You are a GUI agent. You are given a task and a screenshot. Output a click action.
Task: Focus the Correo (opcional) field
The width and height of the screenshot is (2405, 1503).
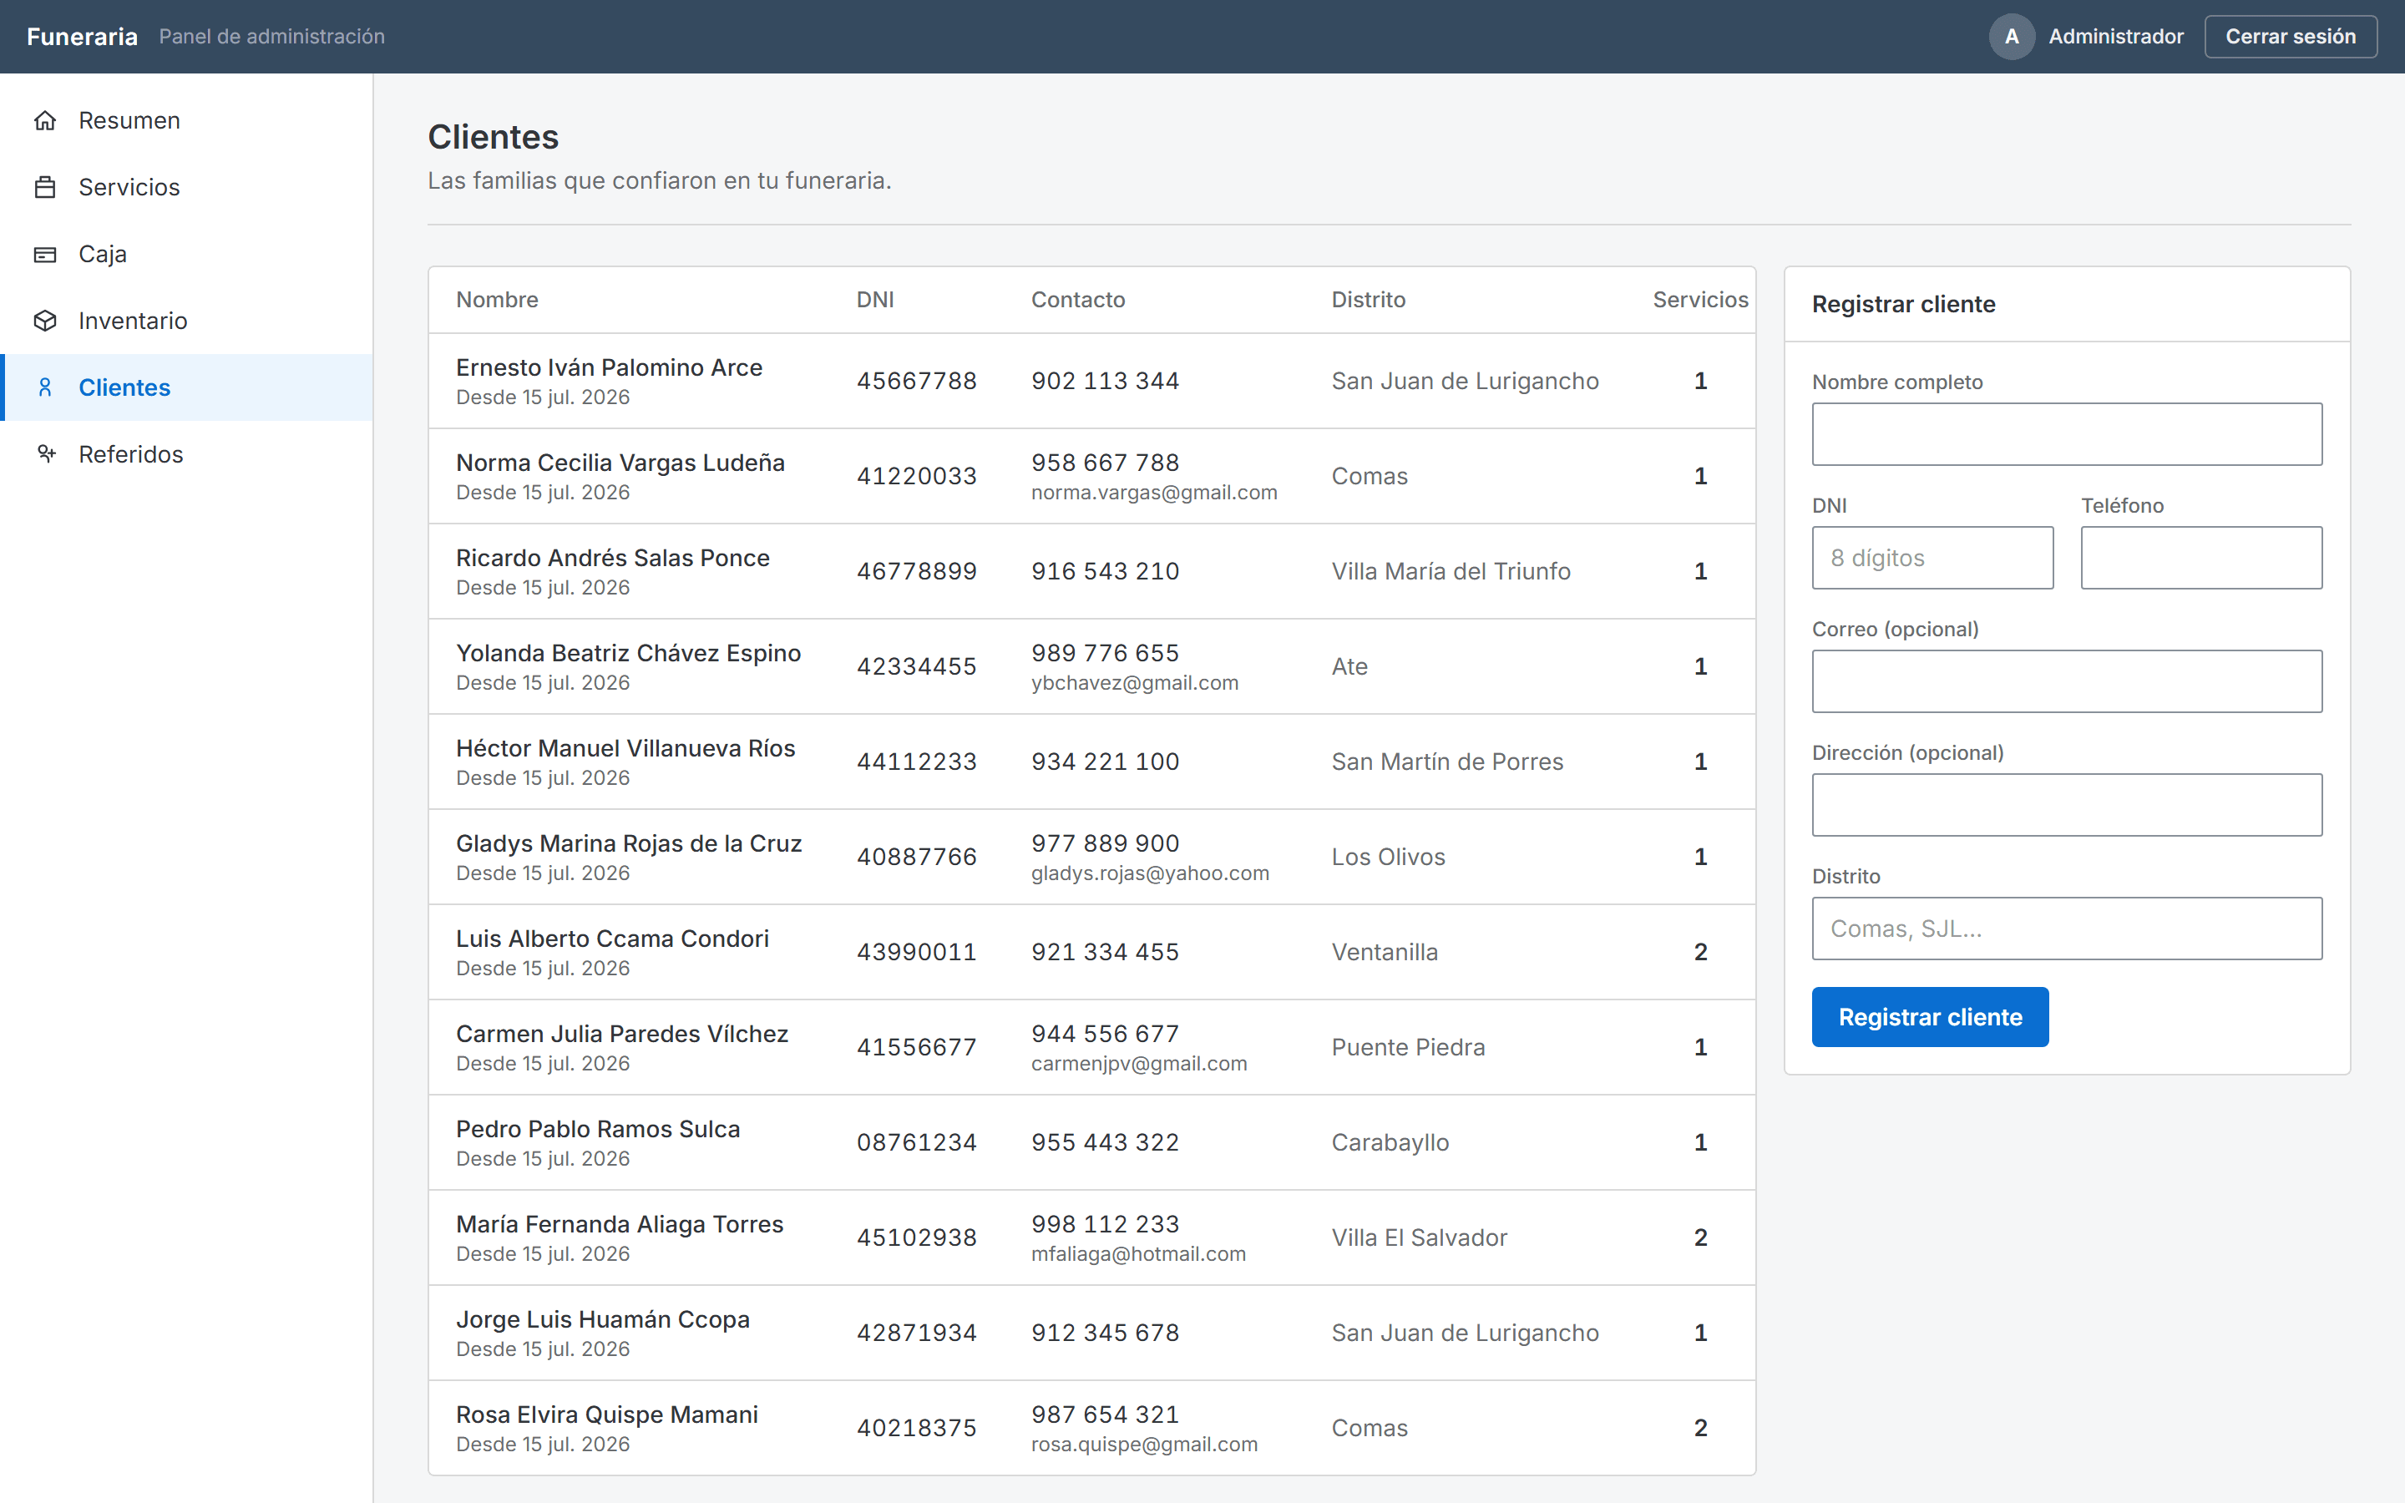click(2066, 681)
